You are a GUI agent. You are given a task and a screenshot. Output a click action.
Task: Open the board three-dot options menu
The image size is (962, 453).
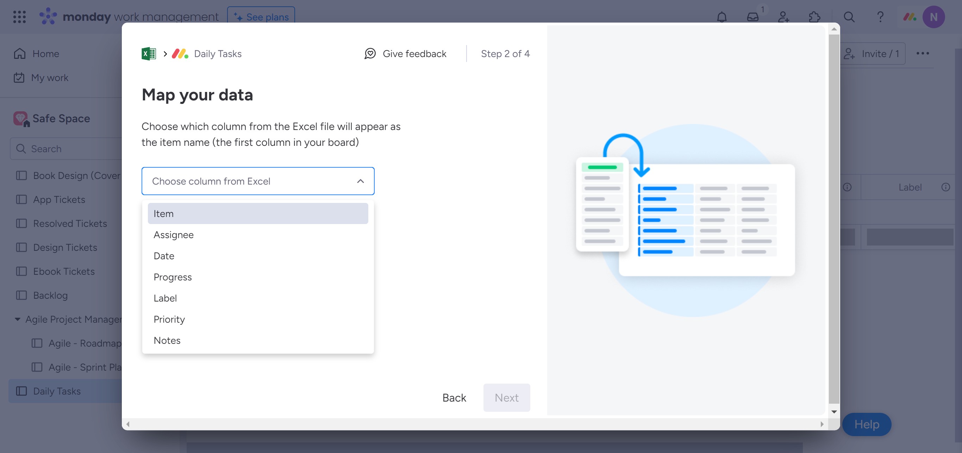[x=923, y=54]
